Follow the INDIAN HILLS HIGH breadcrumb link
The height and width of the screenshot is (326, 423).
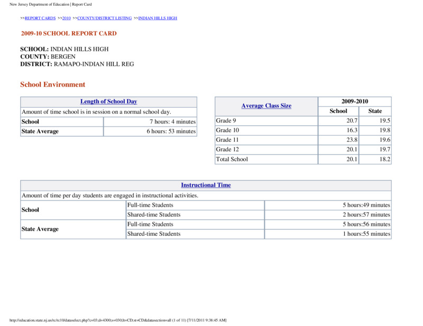(x=158, y=18)
